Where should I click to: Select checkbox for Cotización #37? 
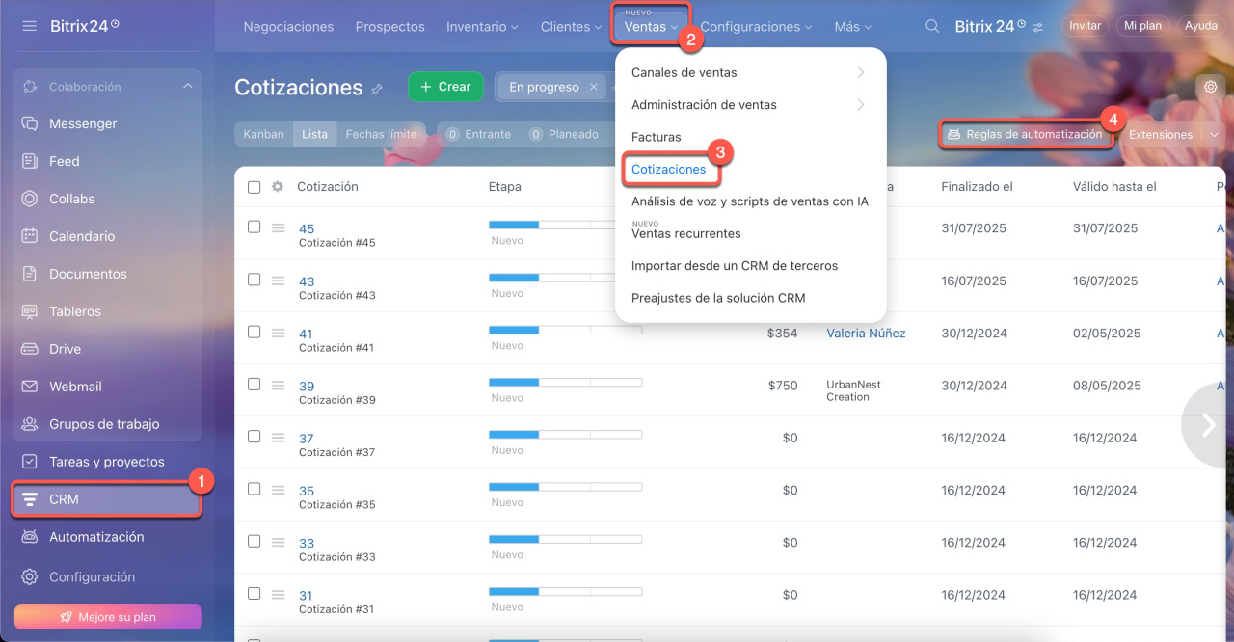tap(254, 436)
